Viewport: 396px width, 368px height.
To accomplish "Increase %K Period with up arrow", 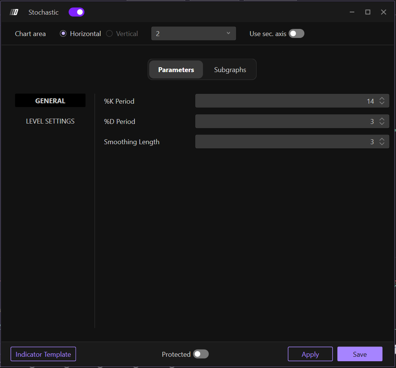I will (382, 99).
